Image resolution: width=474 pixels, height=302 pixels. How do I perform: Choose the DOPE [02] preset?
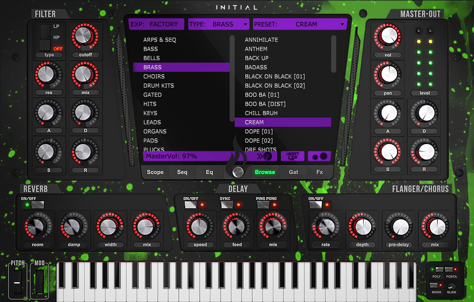[x=259, y=141]
